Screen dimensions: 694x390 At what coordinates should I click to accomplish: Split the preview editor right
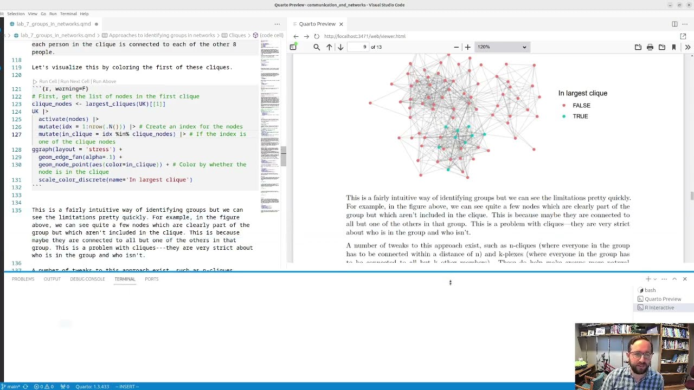coord(674,24)
